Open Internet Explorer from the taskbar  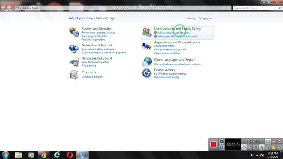point(57,155)
